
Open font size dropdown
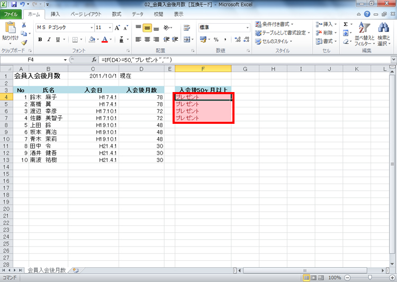pos(110,28)
